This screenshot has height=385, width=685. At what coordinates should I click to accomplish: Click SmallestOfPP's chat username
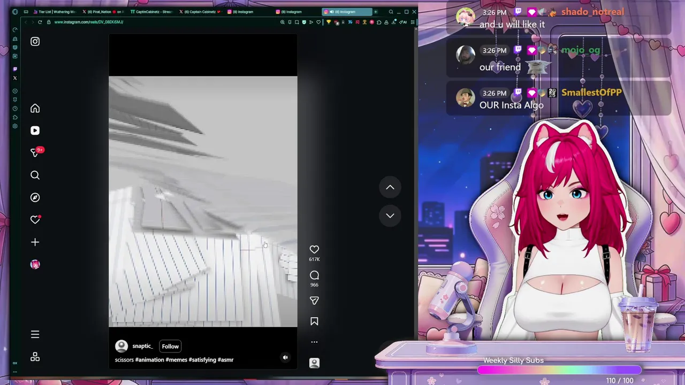pos(591,93)
